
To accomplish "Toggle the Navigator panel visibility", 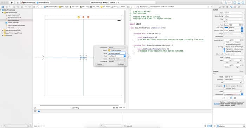I will (235, 2).
